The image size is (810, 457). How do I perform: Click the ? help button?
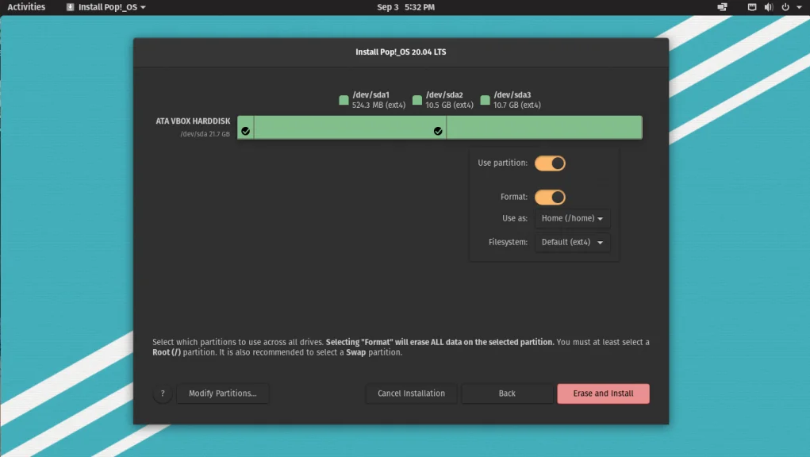pyautogui.click(x=162, y=394)
